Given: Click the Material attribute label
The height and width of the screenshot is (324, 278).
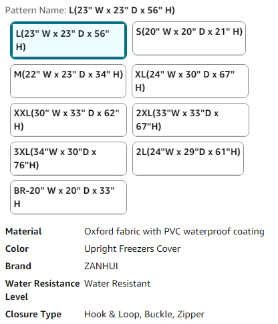Looking at the screenshot, I should click(23, 231).
